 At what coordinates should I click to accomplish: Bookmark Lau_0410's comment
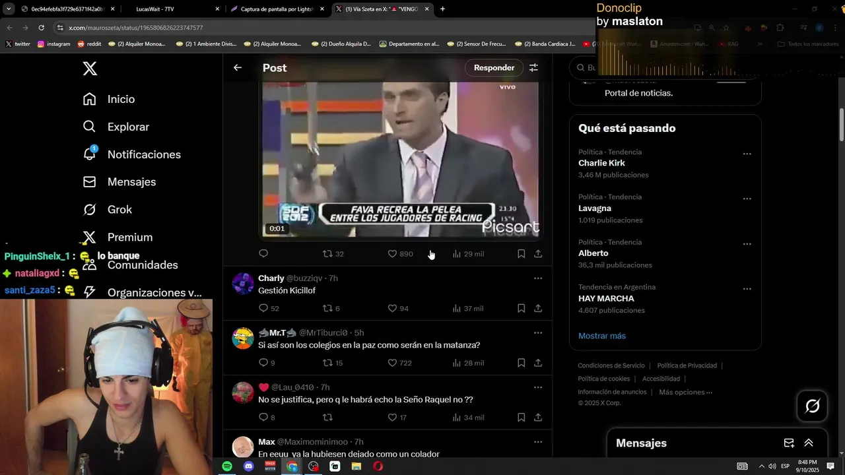521,417
